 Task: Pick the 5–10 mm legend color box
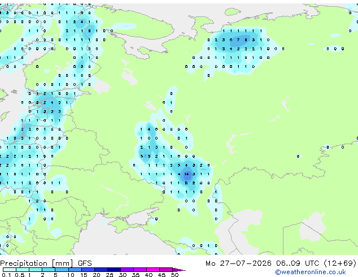coord(62,270)
